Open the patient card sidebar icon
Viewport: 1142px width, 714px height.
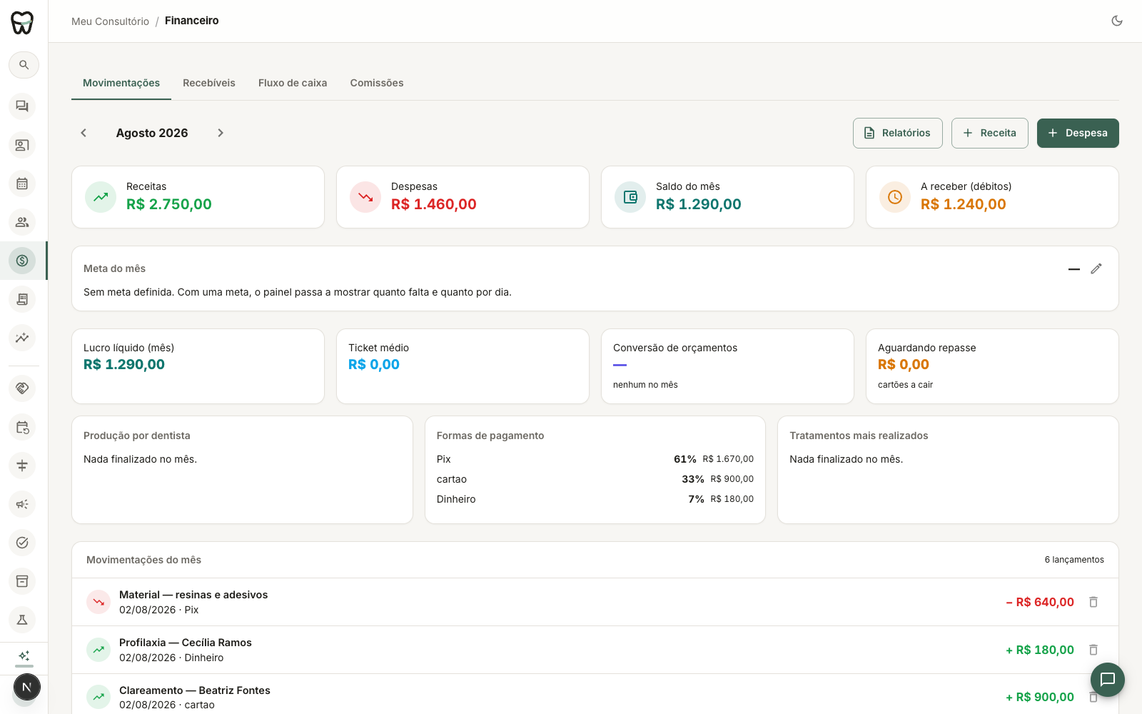[22, 145]
